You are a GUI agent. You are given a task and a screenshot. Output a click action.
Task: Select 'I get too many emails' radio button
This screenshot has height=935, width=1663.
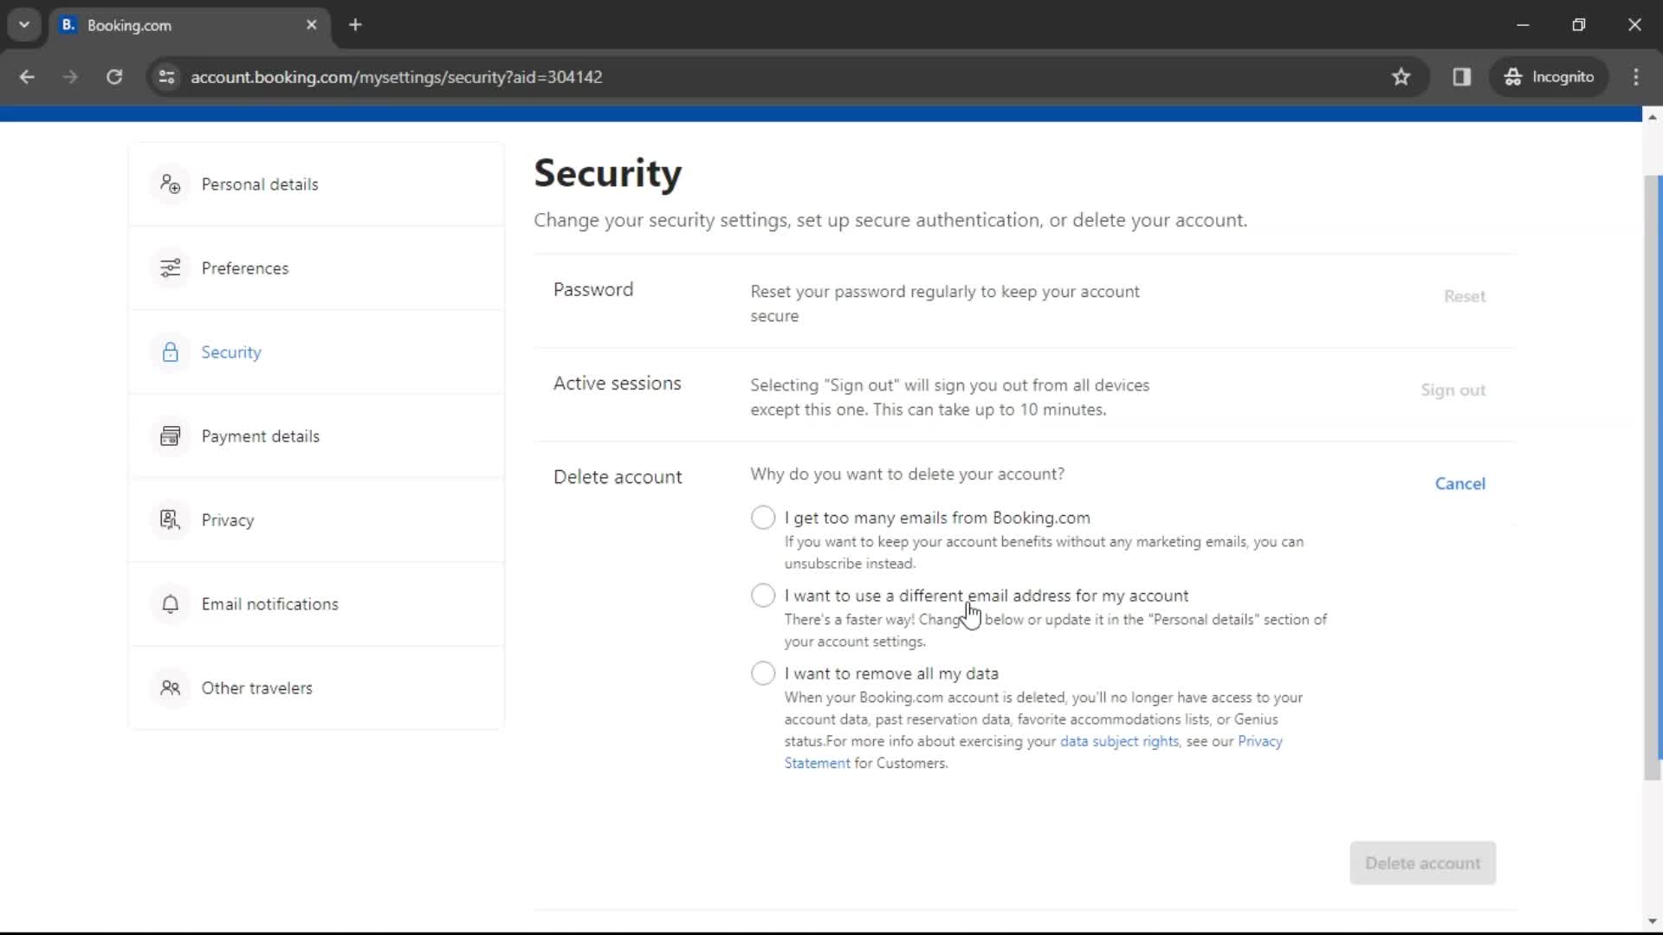763,517
